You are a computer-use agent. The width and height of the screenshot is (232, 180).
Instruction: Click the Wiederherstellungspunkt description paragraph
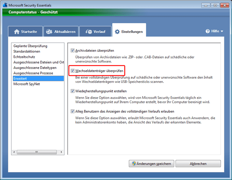pyautogui.click(x=143, y=100)
